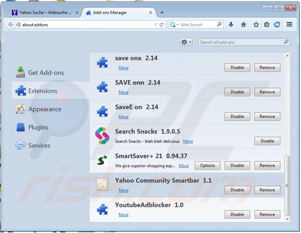Click the extensions list scrollbar thumb
Screen dimensions: 301x233
click(287, 186)
